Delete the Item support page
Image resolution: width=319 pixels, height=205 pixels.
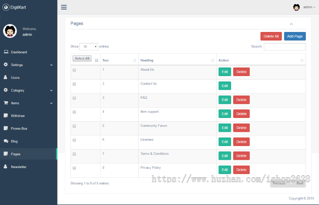[241, 114]
